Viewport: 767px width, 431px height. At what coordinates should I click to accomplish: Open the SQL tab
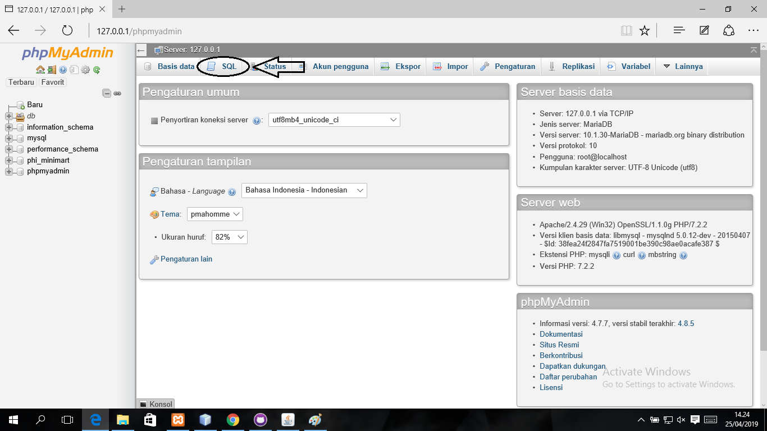(x=222, y=66)
